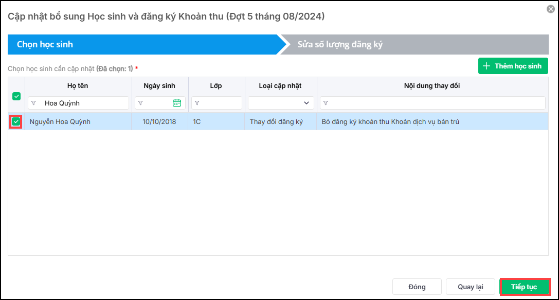This screenshot has height=300, width=559.
Task: Select the Bỏ đăng ký khoản thu content cell
Action: (390, 122)
